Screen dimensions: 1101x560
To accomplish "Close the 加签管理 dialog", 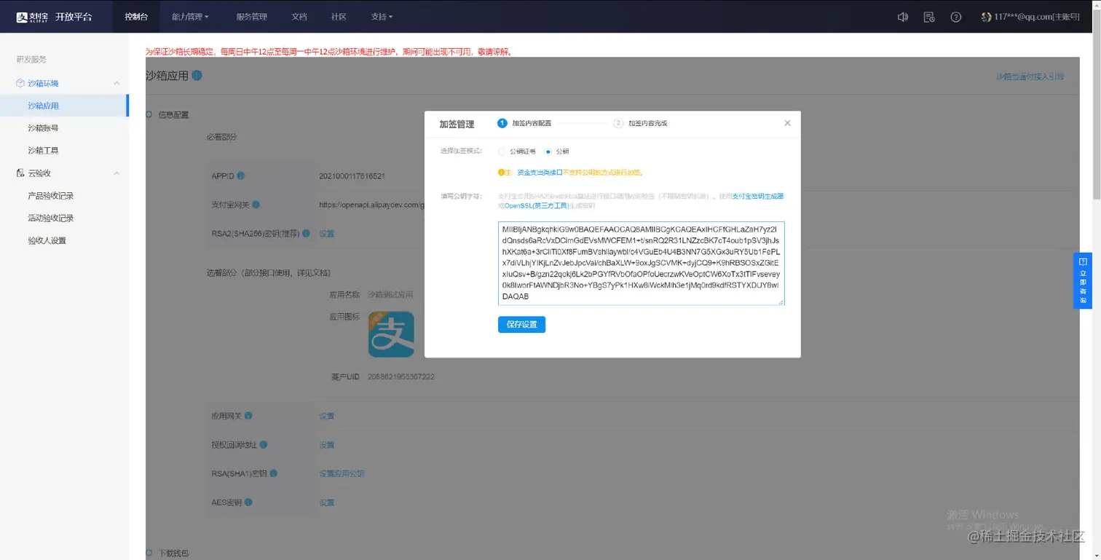I will click(x=787, y=123).
